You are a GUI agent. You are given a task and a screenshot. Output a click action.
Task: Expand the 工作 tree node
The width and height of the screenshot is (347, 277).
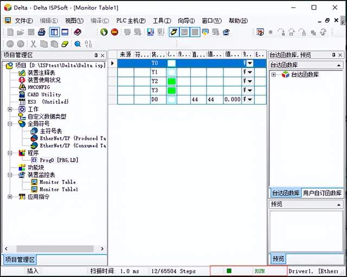coord(10,109)
